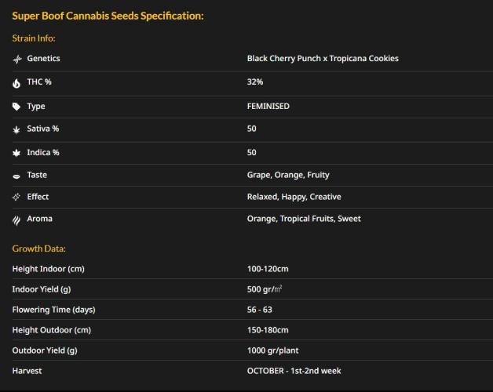Click the THC flame icon
Image resolution: width=493 pixels, height=392 pixels.
(16, 83)
